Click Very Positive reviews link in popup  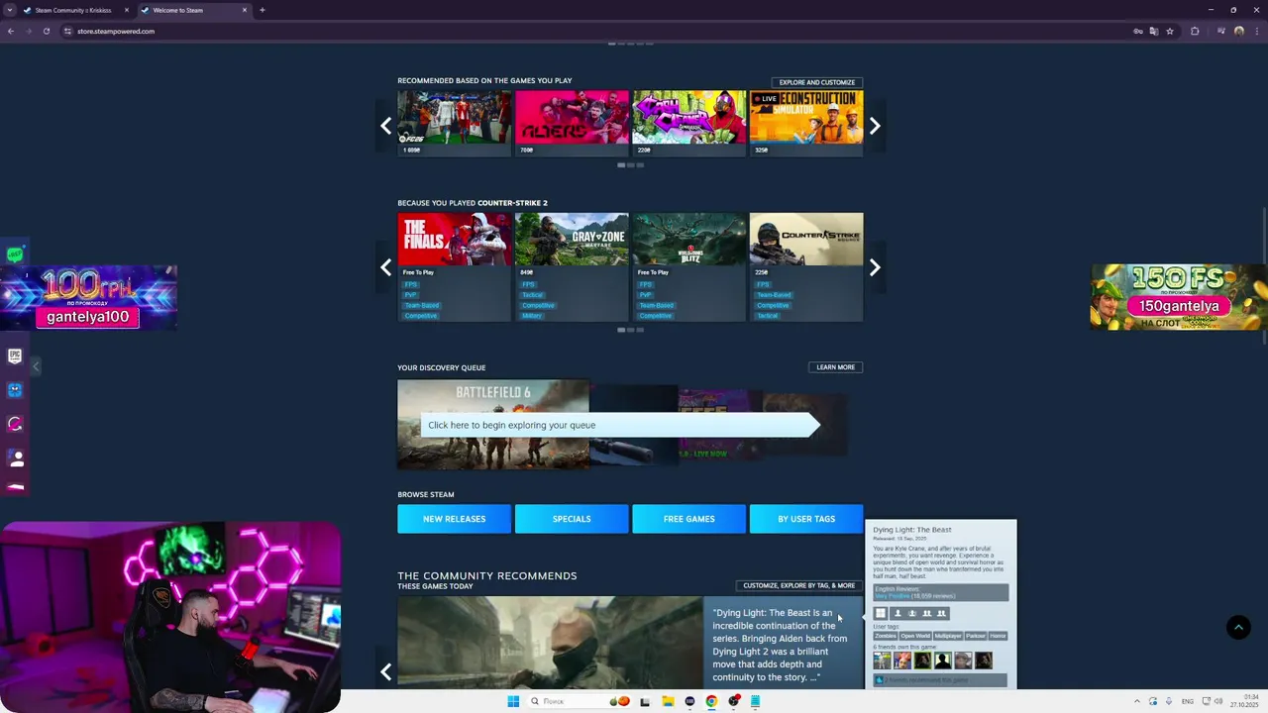(892, 596)
